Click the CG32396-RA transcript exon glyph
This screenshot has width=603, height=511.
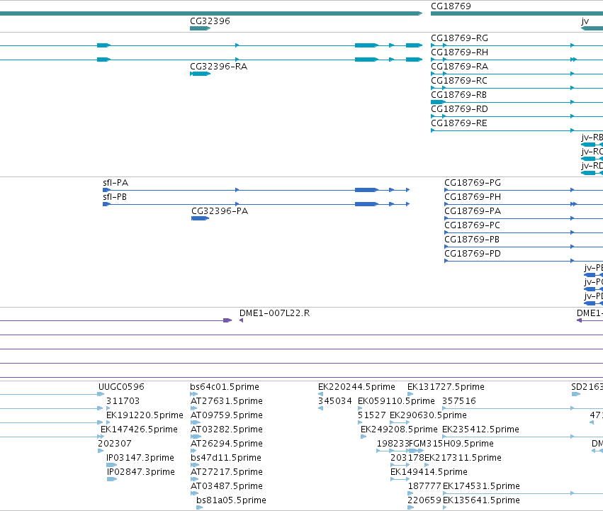pos(201,74)
